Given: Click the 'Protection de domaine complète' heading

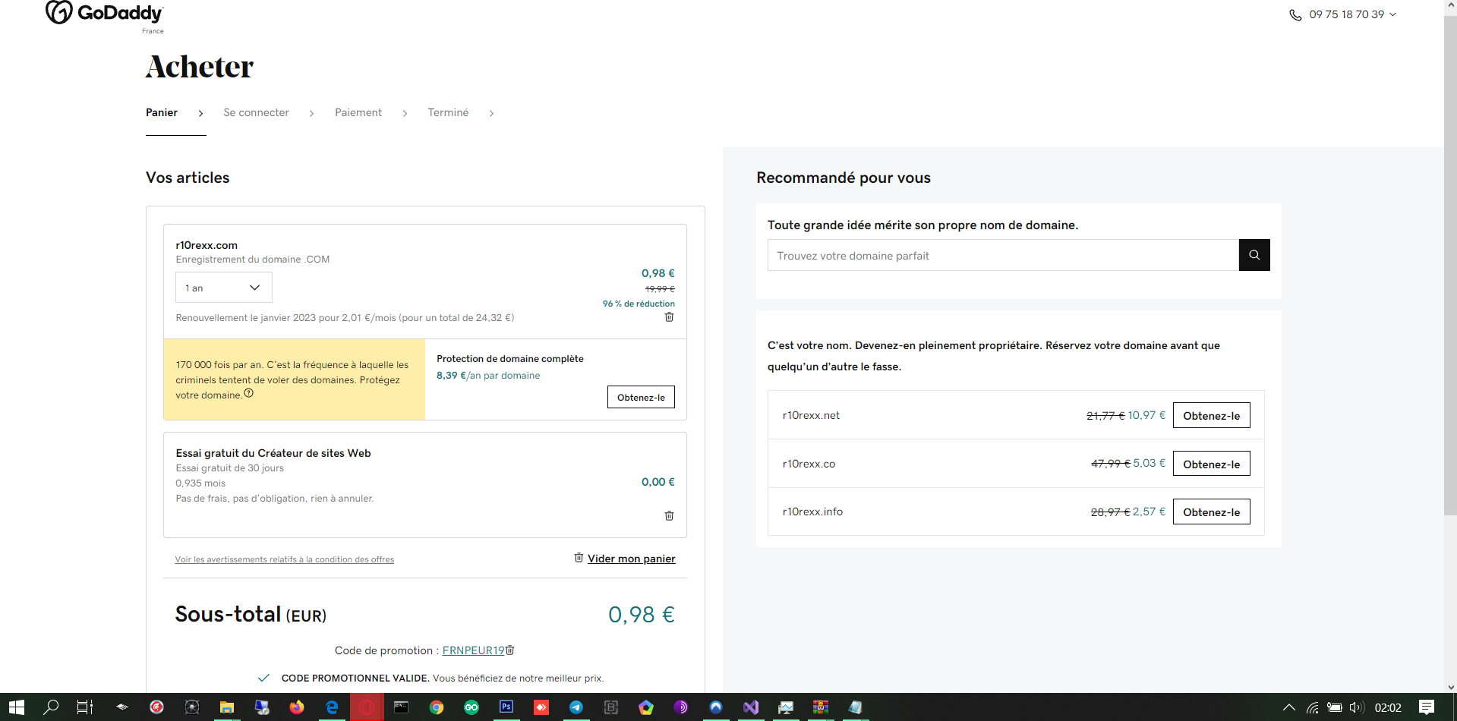Looking at the screenshot, I should 510,358.
